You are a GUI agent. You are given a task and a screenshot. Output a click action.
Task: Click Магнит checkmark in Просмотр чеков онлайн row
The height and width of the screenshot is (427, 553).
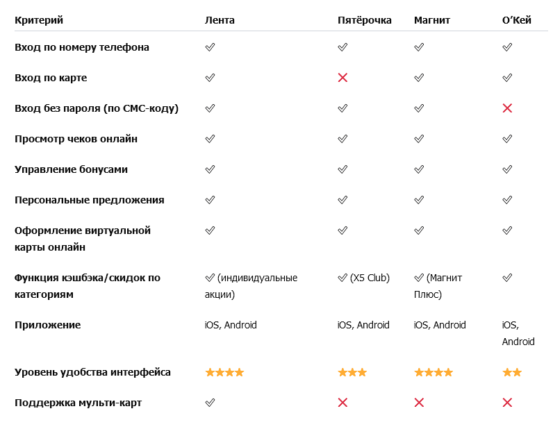point(419,139)
